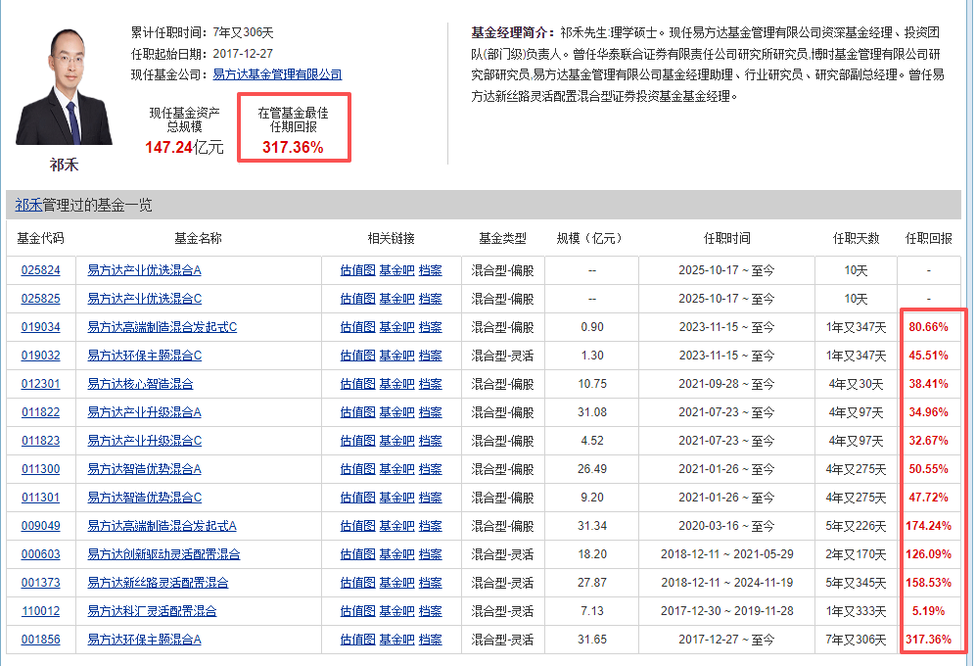Open 档案 for fund 025824

[x=431, y=270]
